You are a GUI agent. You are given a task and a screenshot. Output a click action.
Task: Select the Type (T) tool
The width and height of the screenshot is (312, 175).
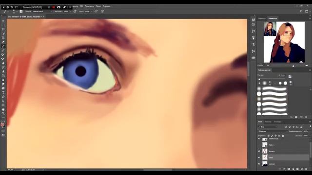click(3, 92)
